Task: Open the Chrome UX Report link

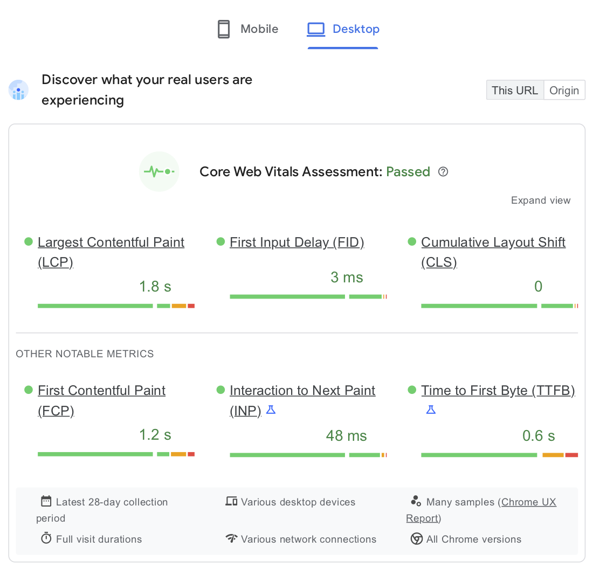Action: [x=528, y=502]
